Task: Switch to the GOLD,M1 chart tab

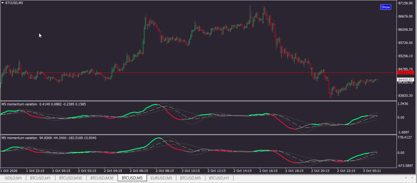Action: coord(13,178)
